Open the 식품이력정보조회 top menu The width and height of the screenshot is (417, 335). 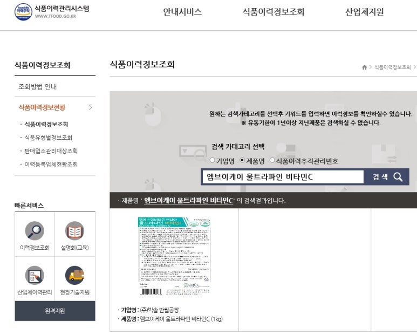274,12
